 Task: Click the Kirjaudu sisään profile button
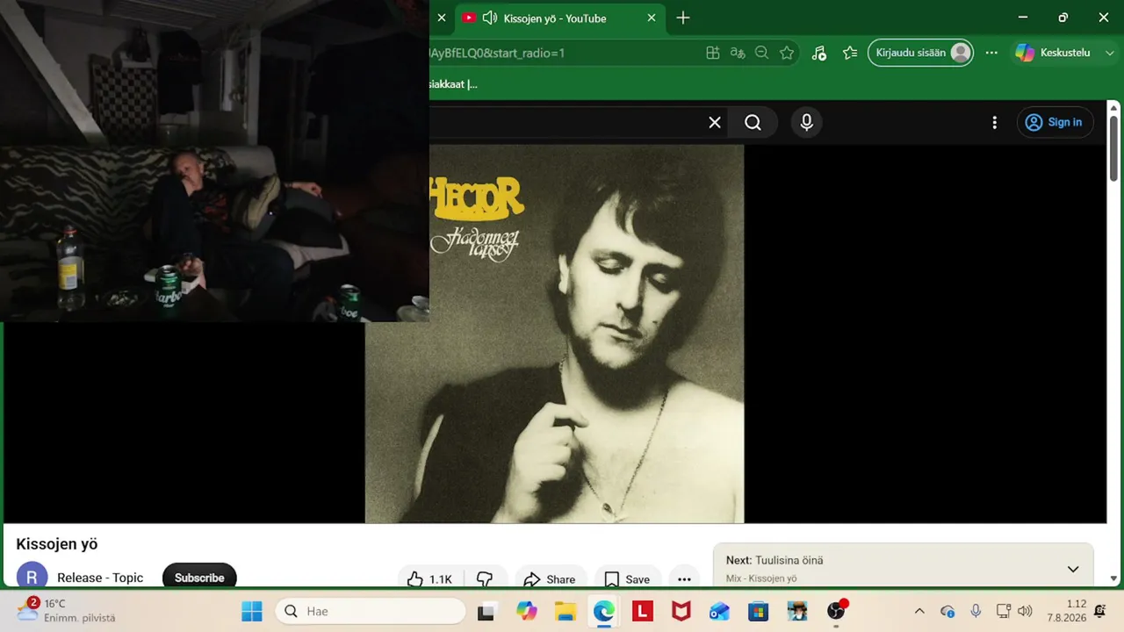pyautogui.click(x=920, y=53)
